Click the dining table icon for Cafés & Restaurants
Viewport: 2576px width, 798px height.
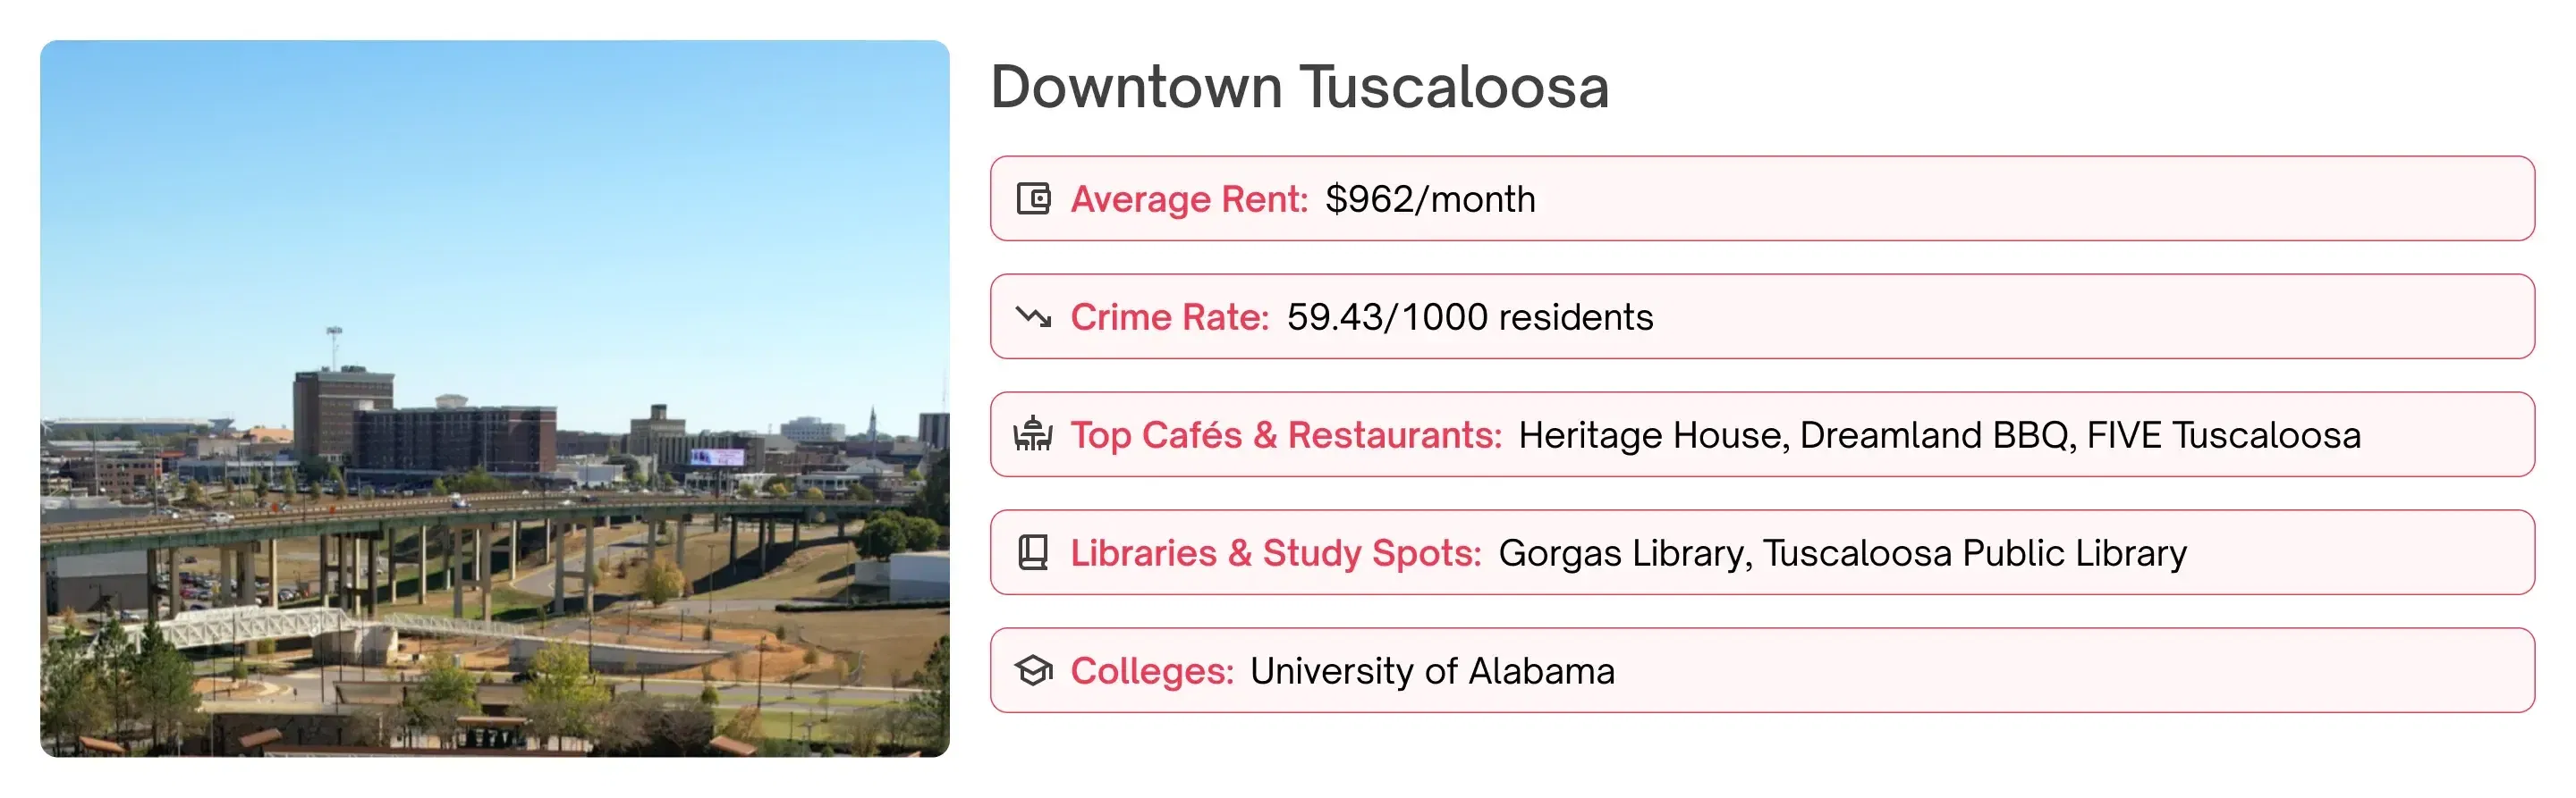point(1033,434)
